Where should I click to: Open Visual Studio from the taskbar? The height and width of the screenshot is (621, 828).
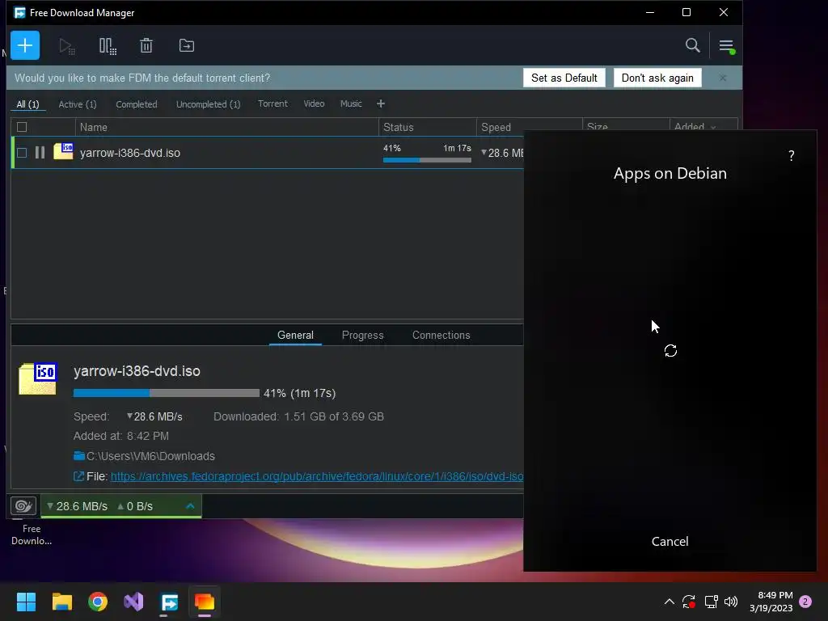[x=133, y=602]
